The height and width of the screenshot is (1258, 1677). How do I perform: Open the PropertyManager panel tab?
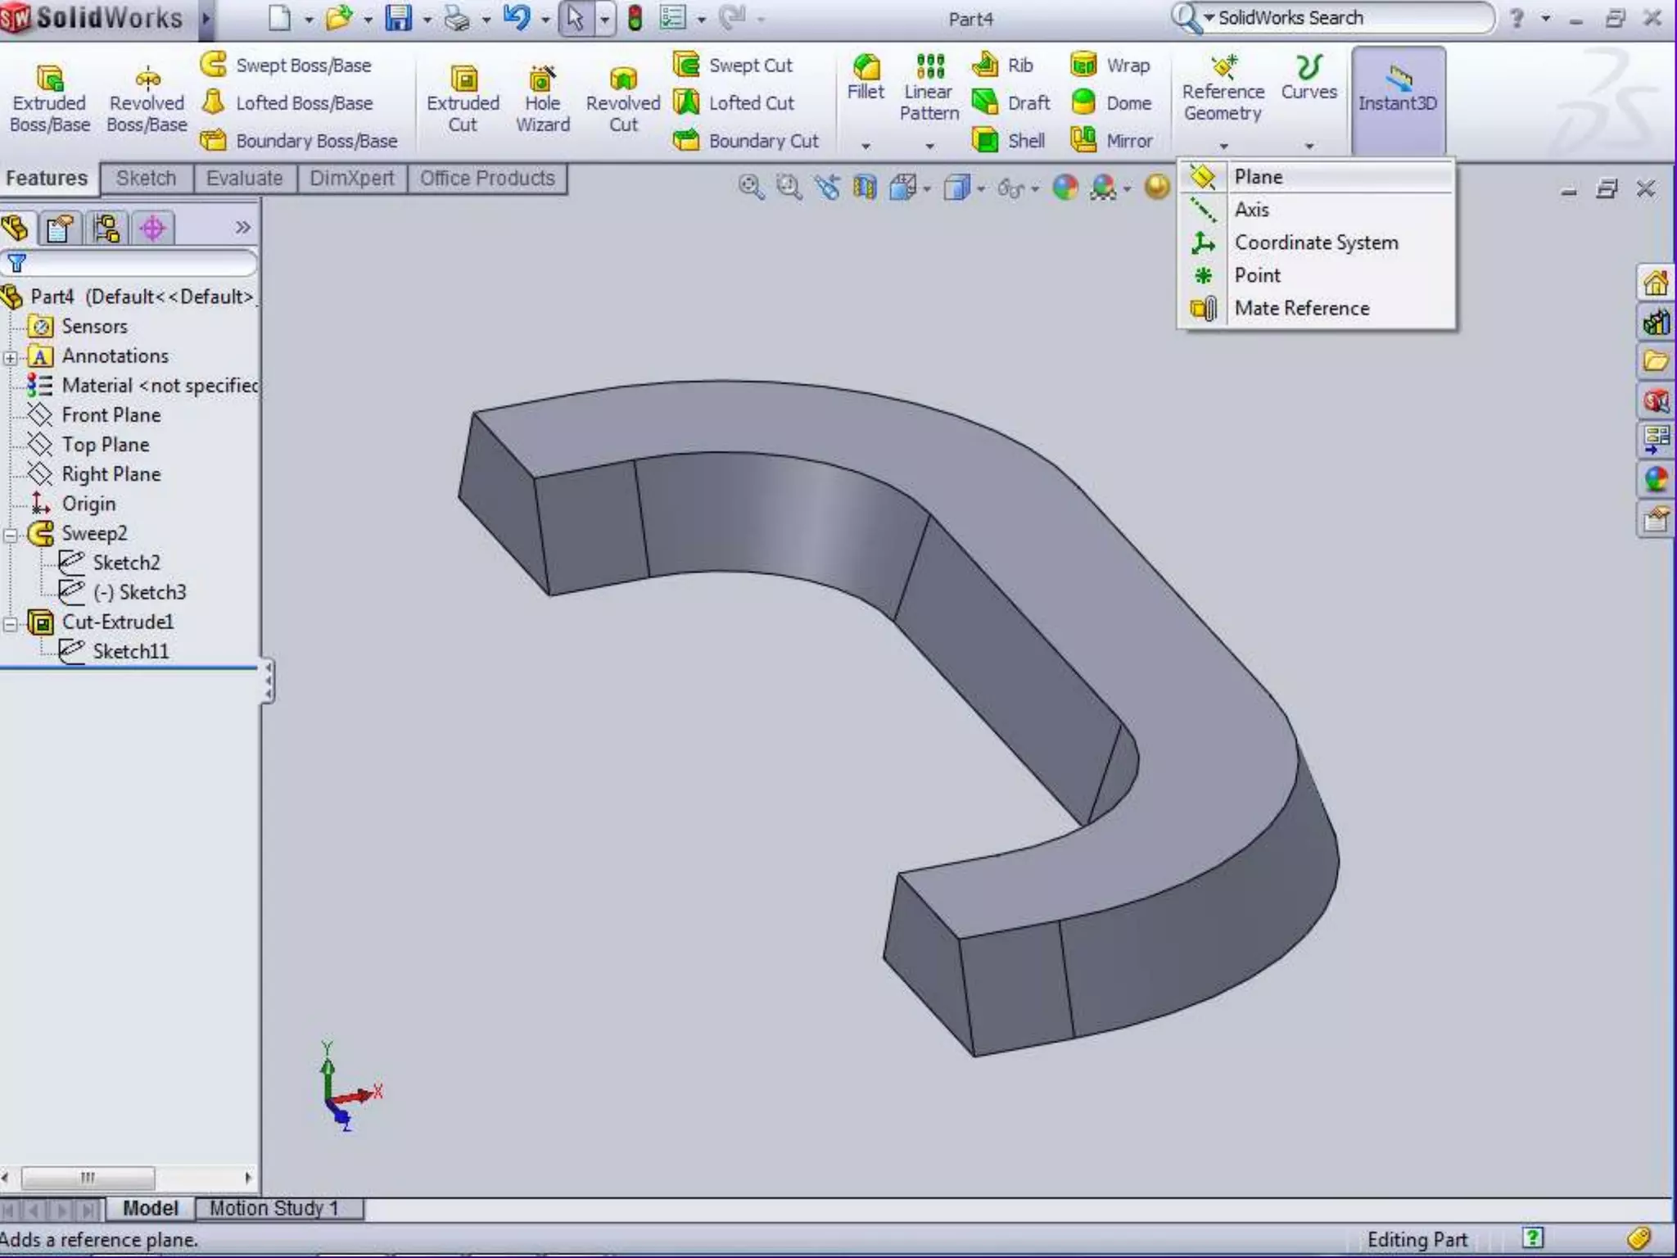coord(59,229)
